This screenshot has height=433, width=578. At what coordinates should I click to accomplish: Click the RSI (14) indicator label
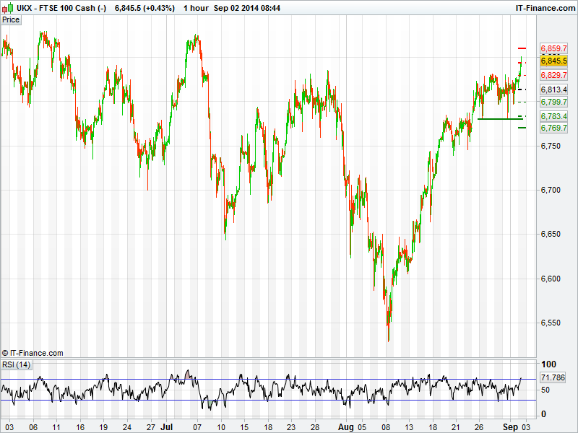click(x=16, y=365)
